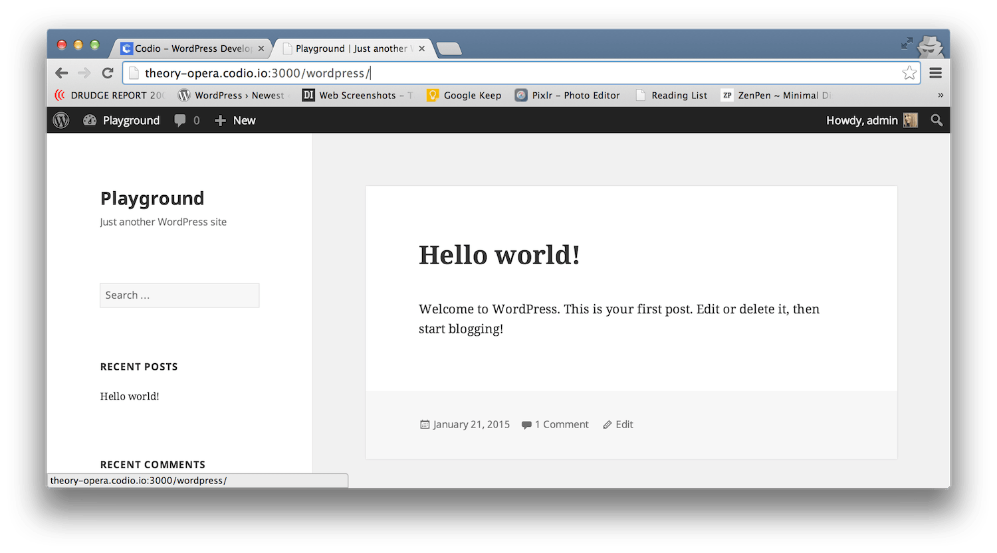Open the Google Keep bookmark icon
This screenshot has width=997, height=553.
[x=433, y=95]
